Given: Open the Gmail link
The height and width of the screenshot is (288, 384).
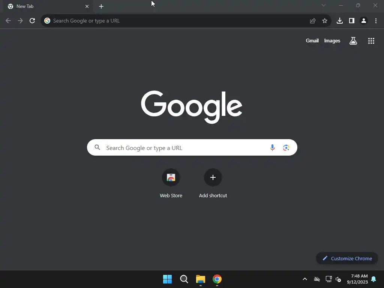Looking at the screenshot, I should [312, 40].
